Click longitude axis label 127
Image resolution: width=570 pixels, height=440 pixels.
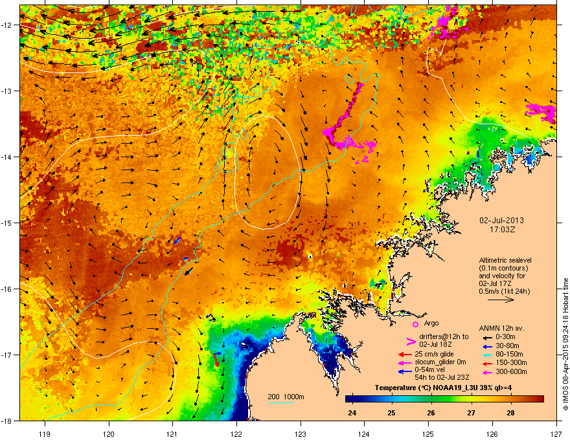(x=556, y=434)
